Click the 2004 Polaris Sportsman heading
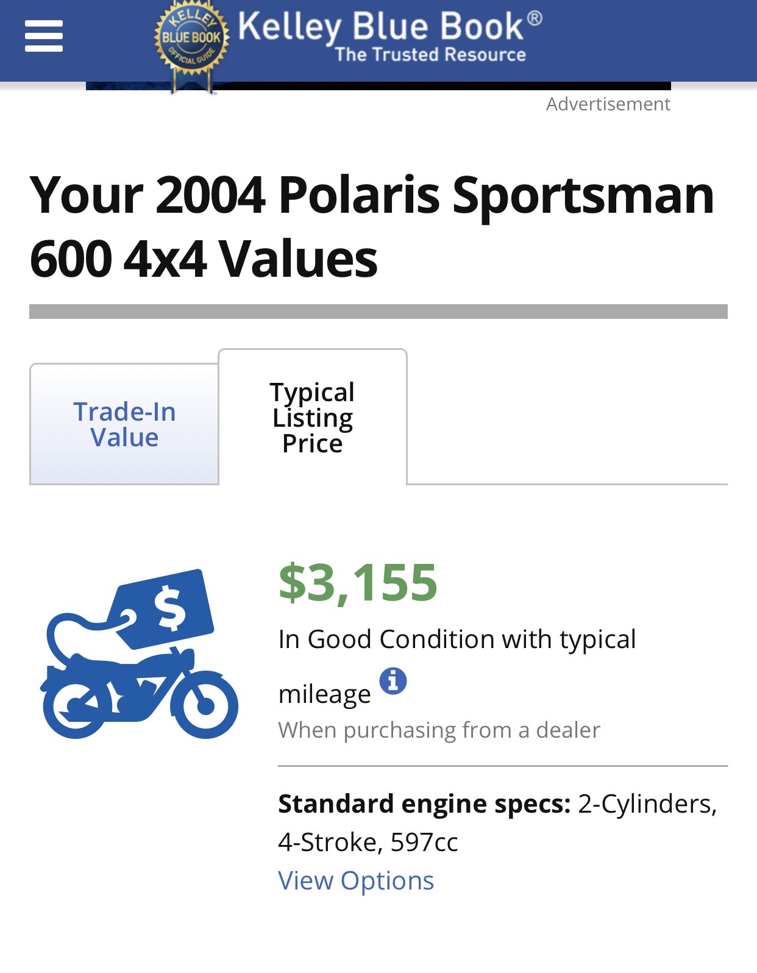Viewport: 757px width, 973px height. click(372, 226)
